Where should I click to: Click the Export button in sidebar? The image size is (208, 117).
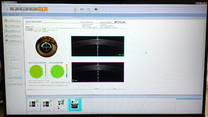pyautogui.click(x=13, y=30)
